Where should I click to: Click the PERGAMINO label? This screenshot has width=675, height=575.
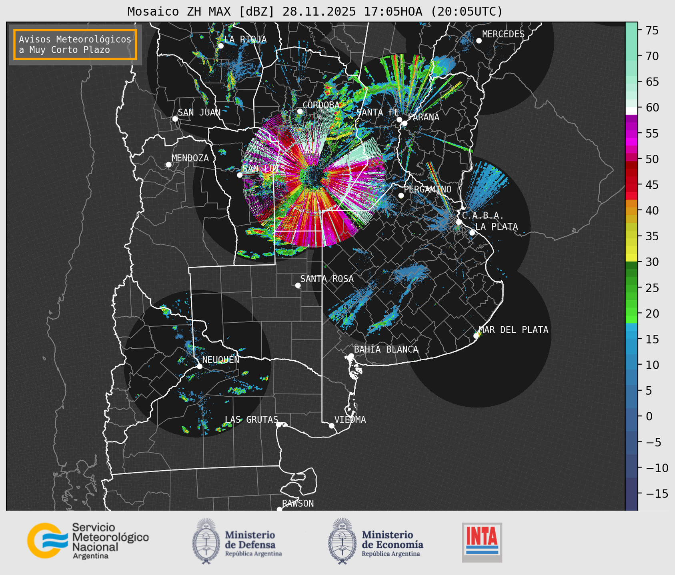click(428, 189)
